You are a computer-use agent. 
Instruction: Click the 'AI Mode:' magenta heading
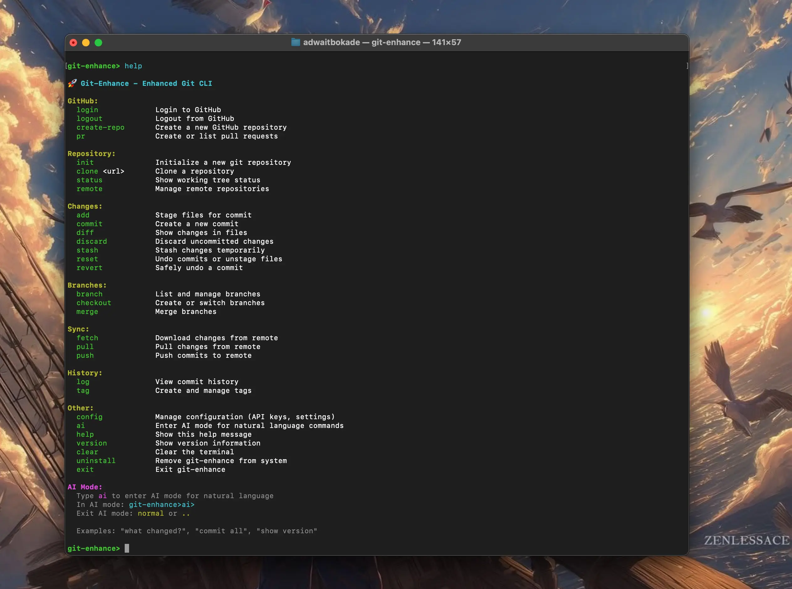(85, 487)
